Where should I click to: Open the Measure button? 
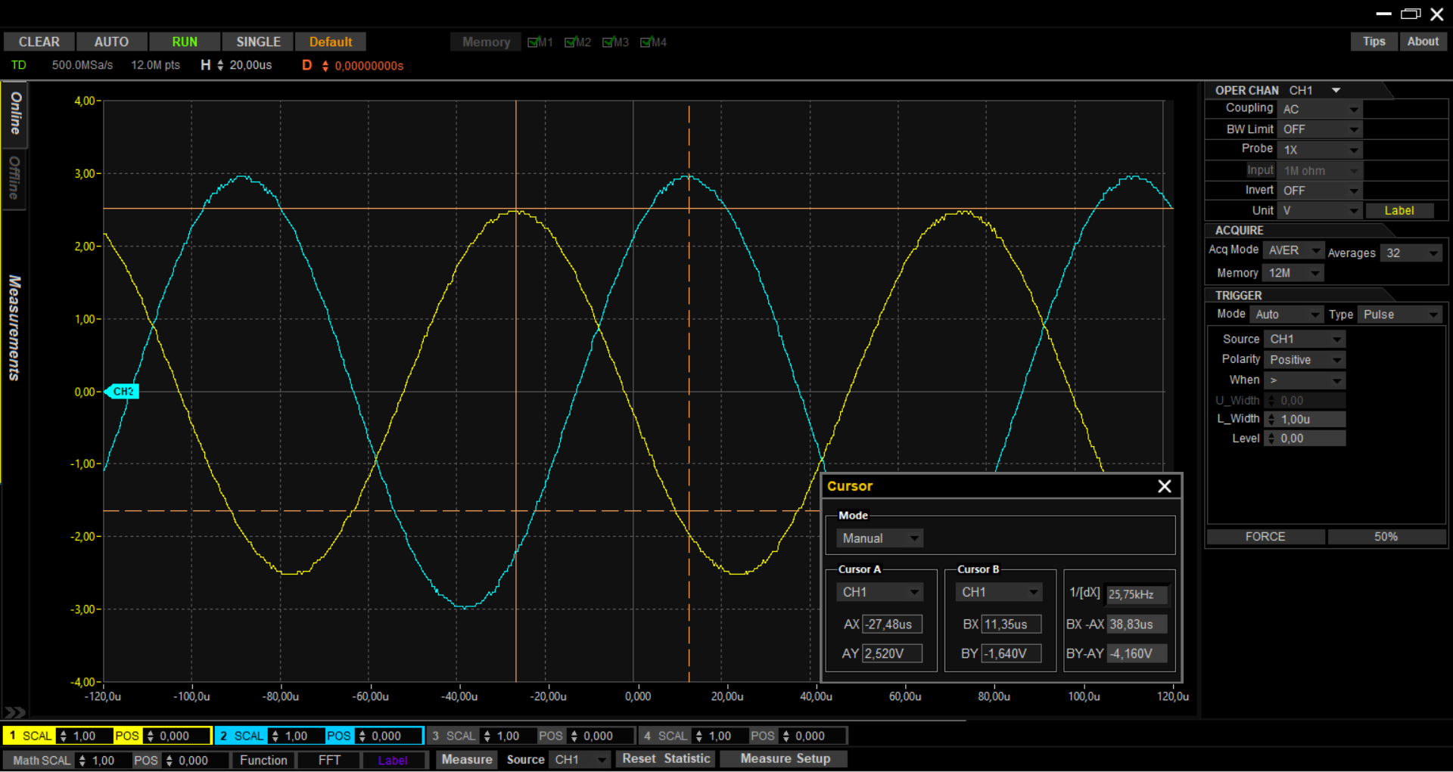tap(467, 759)
